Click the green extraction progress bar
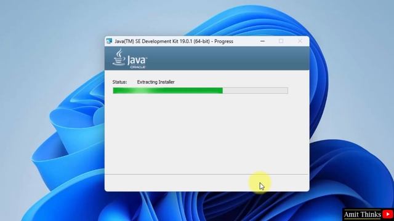394x221 pixels. click(200, 90)
